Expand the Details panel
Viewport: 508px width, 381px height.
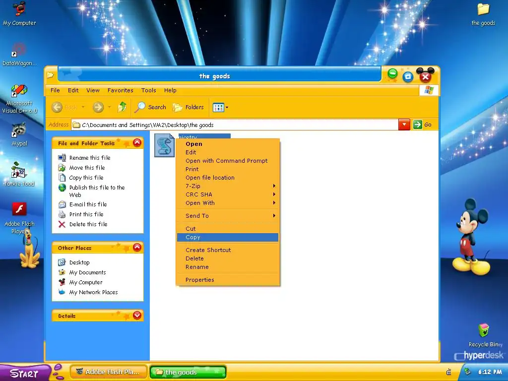[x=137, y=315]
